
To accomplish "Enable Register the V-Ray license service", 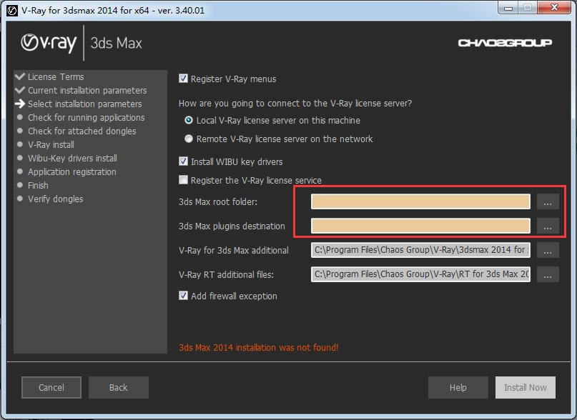I will pyautogui.click(x=183, y=180).
